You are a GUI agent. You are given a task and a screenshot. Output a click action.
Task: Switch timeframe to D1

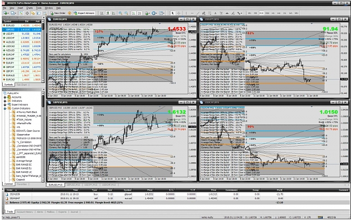click(285, 13)
